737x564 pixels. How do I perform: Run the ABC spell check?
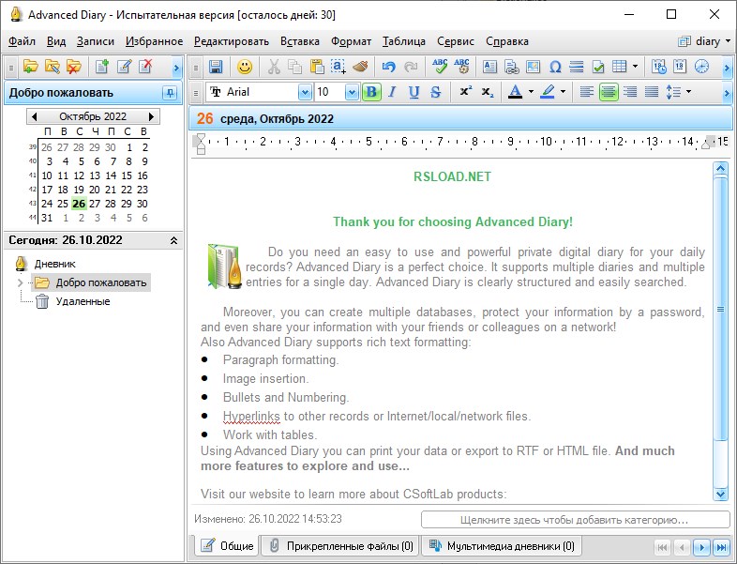point(440,67)
